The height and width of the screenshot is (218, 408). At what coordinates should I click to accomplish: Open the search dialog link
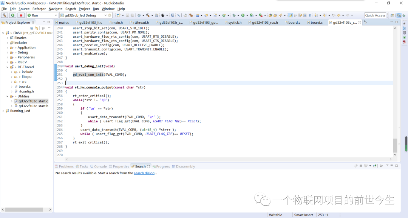[145, 173]
